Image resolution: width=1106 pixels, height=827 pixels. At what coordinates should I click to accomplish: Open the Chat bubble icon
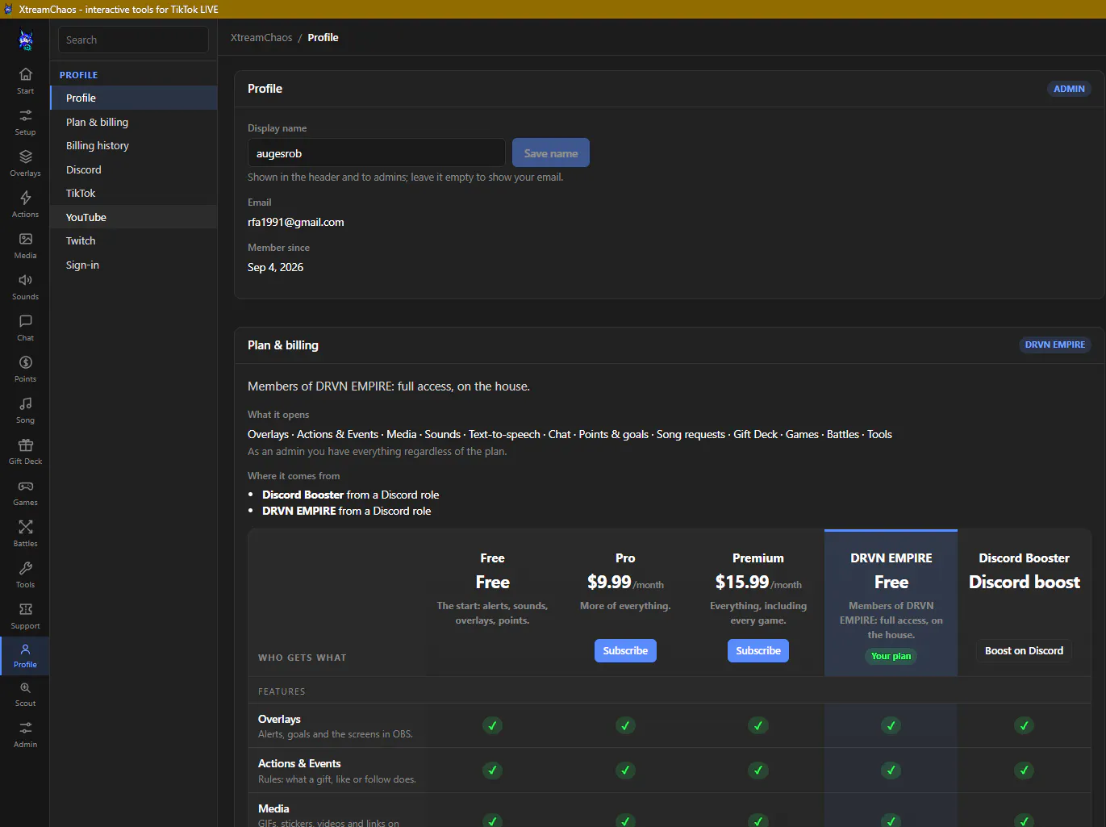[25, 327]
